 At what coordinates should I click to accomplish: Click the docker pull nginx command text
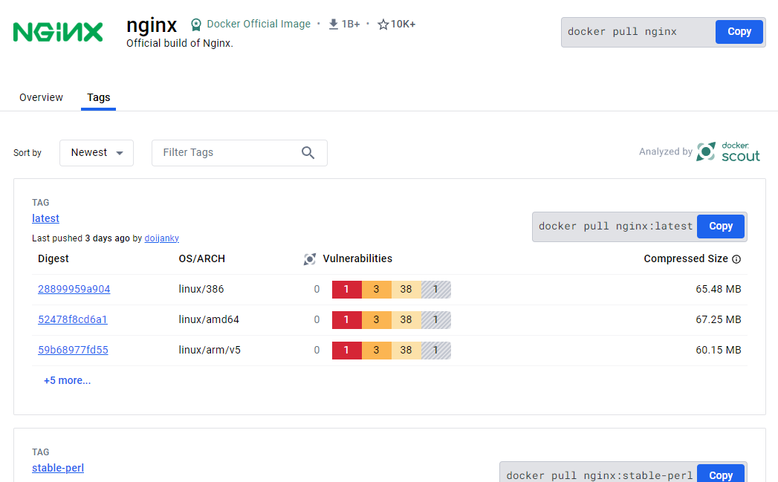622,32
